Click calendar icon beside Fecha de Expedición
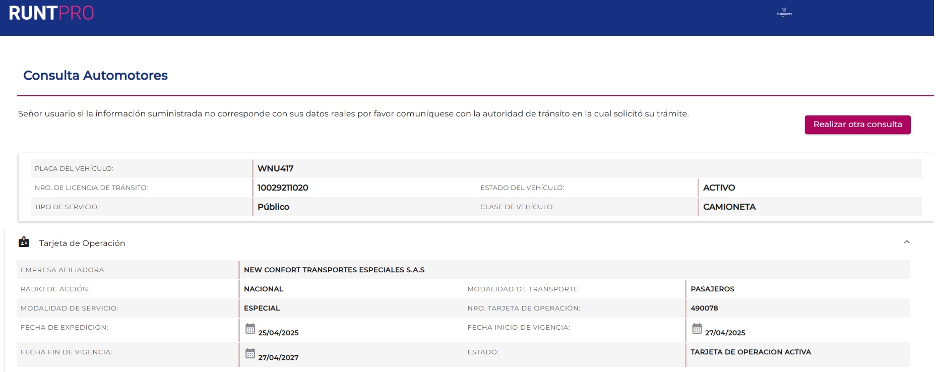The height and width of the screenshot is (372, 936). (250, 329)
